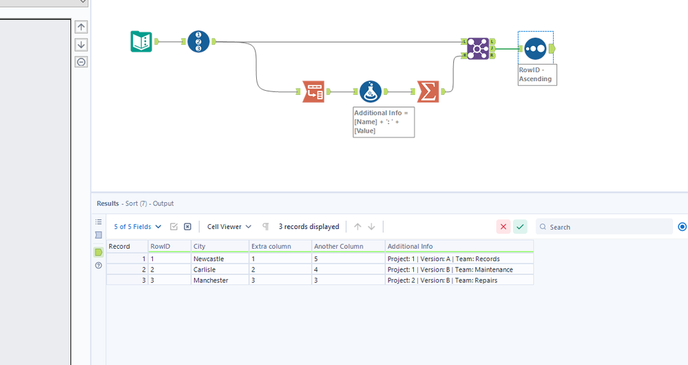Click the City column header
The image size is (688, 365).
(x=220, y=246)
